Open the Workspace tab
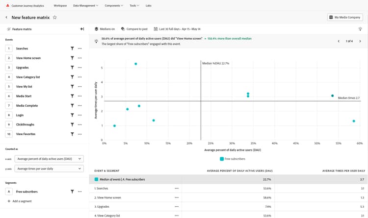 pos(60,5)
